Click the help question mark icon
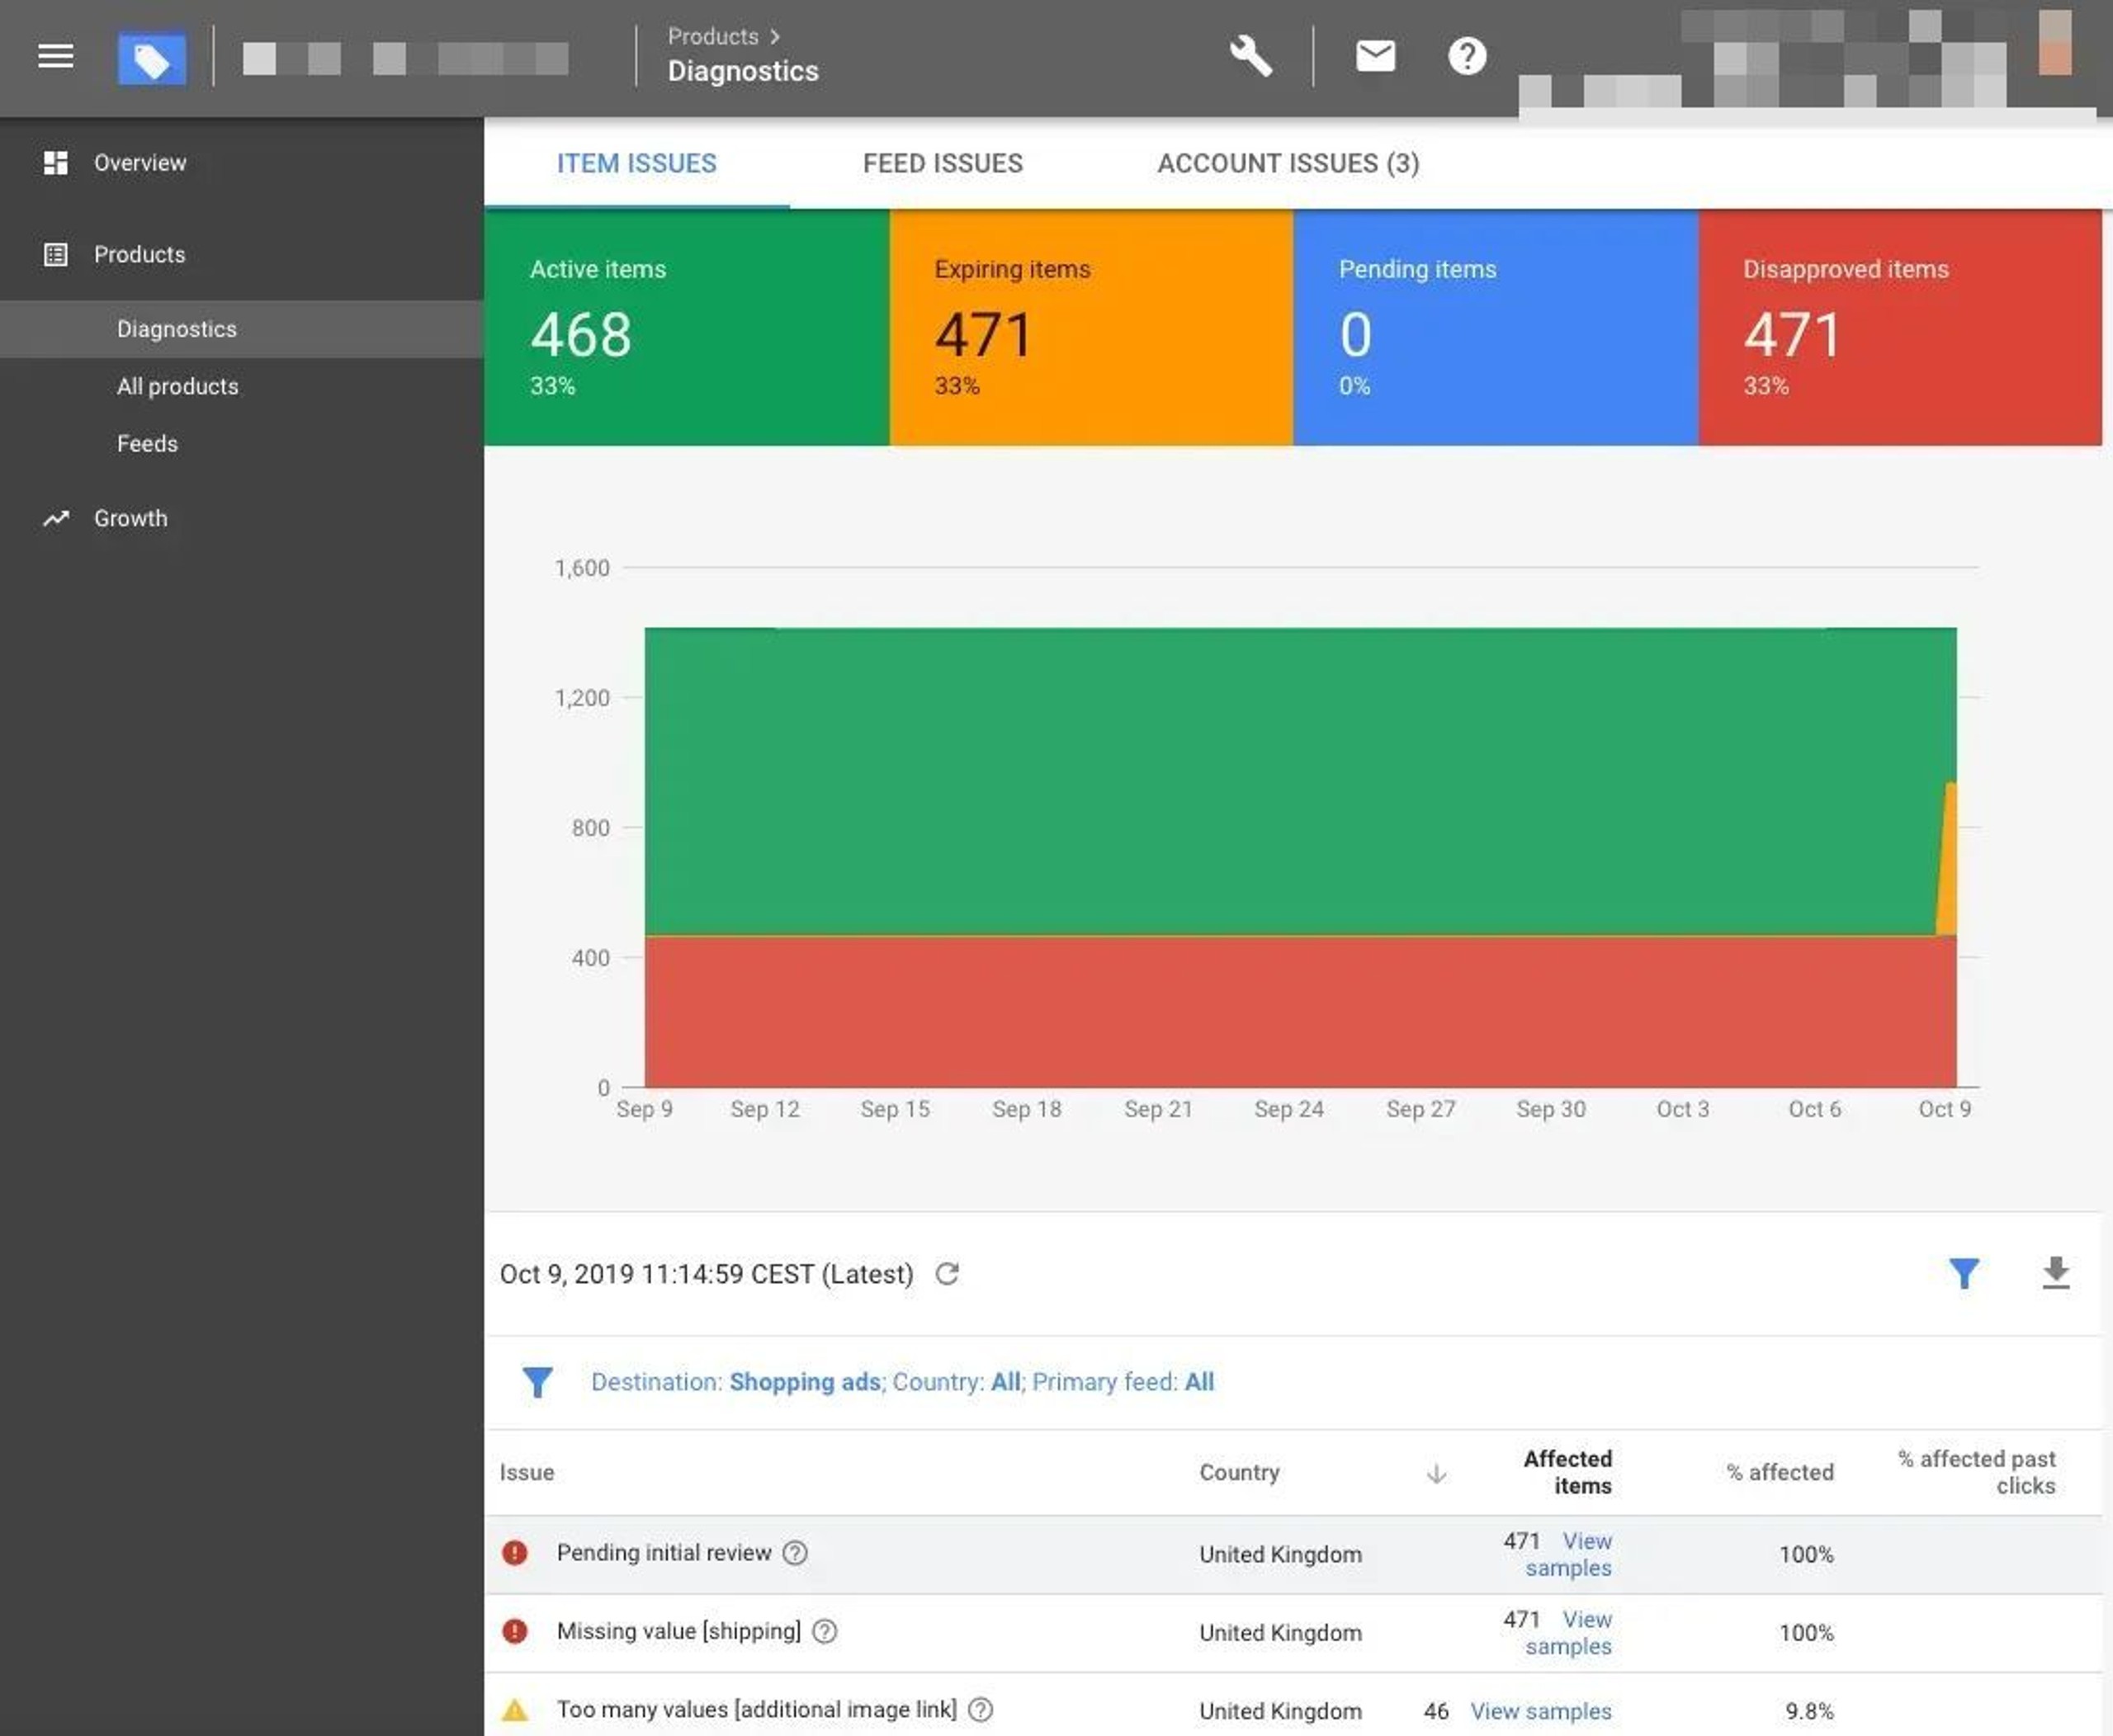 tap(1467, 56)
